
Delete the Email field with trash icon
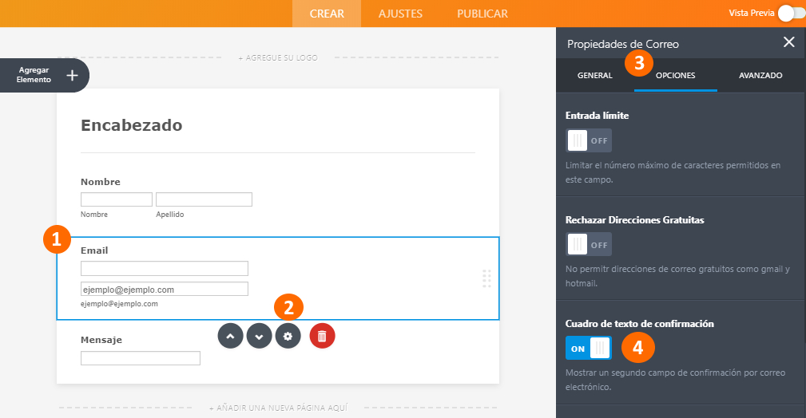[x=322, y=336]
